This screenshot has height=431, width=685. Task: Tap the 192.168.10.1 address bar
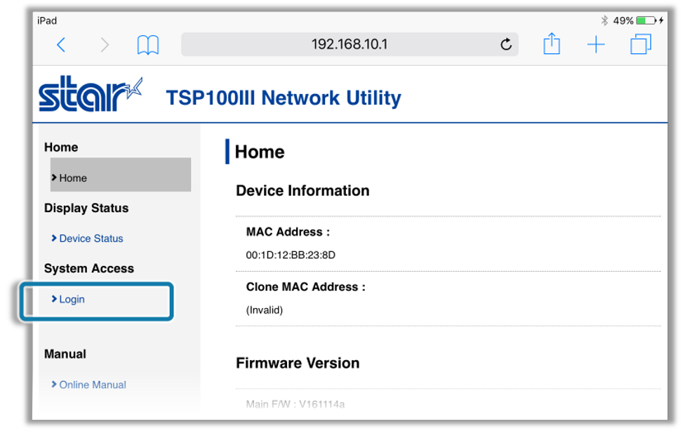coord(349,45)
